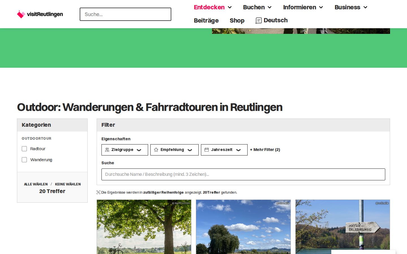Open the Informieren menu

click(300, 7)
